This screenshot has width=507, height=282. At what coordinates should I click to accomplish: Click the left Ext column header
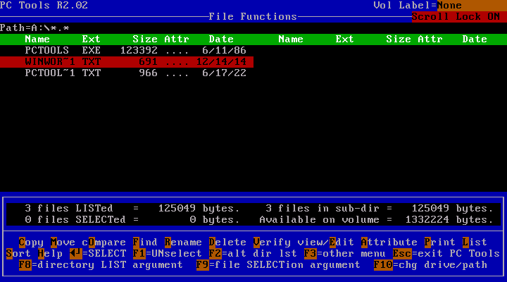(91, 39)
